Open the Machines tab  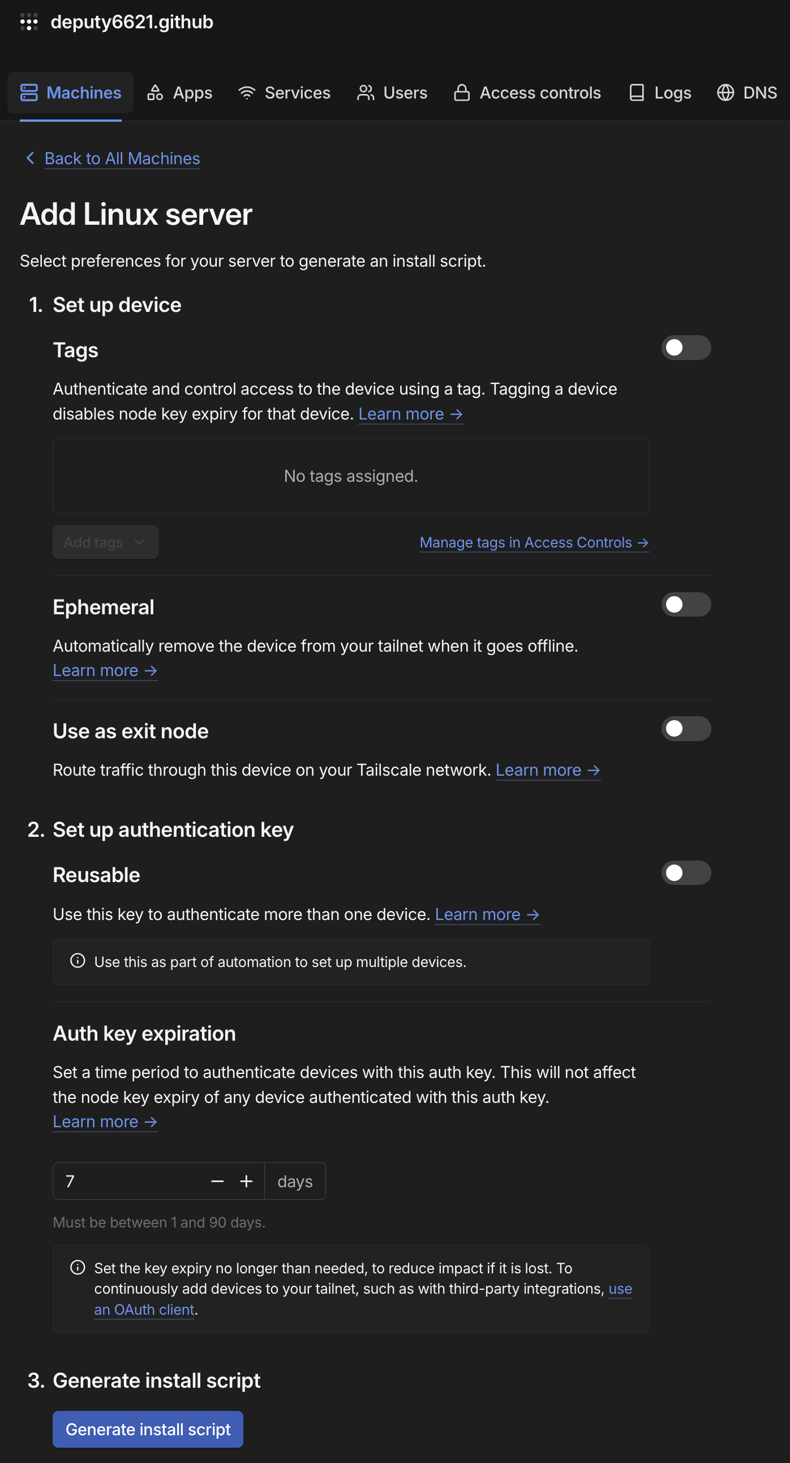click(x=70, y=93)
